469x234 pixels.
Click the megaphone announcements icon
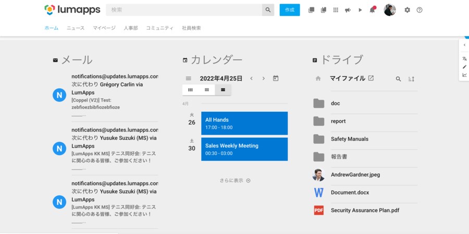click(x=348, y=10)
